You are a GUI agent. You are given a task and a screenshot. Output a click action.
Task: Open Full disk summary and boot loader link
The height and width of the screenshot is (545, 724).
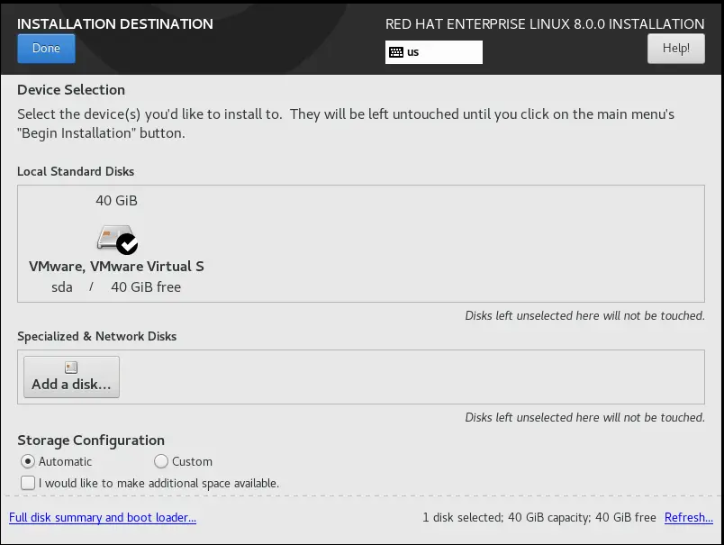(x=103, y=517)
